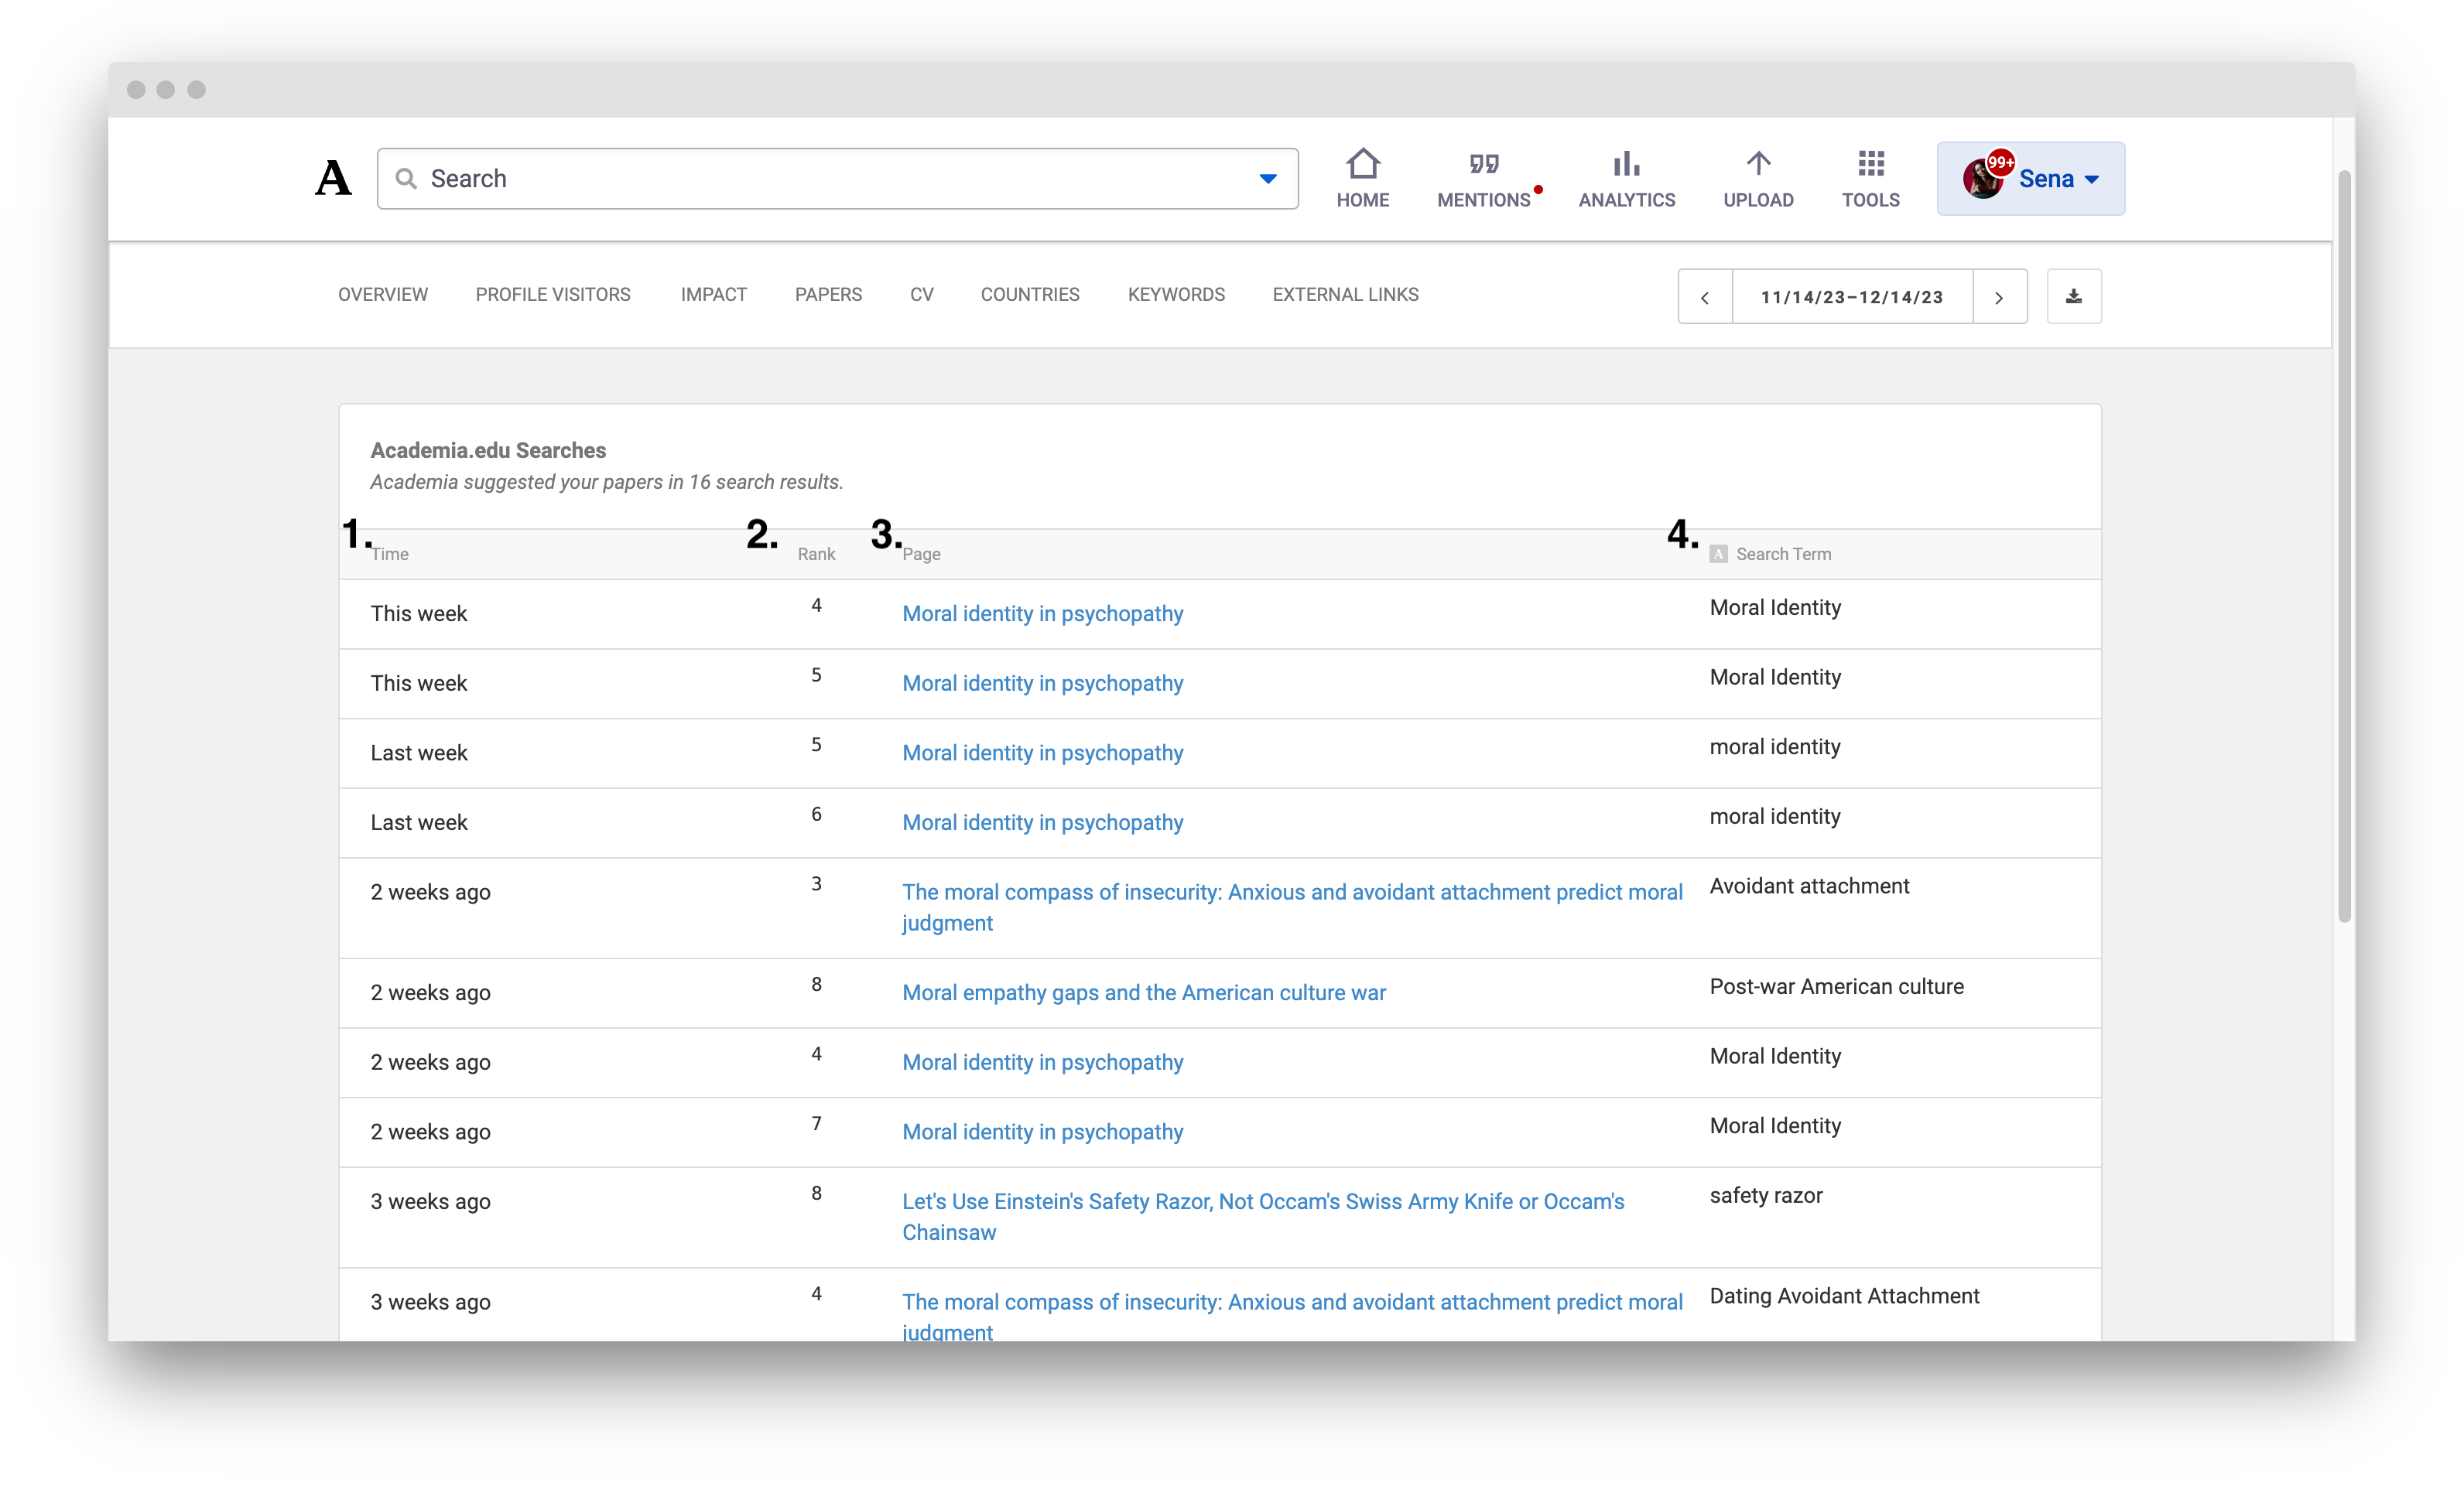Screen dimensions: 2464x1496
Task: Go to the previous date range
Action: tap(1705, 297)
